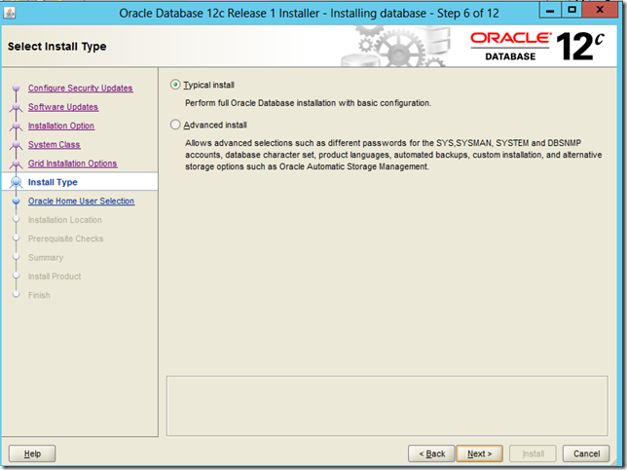Click the Java installer icon in title bar

tap(10, 13)
